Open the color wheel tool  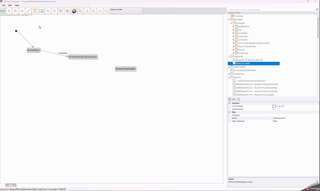[74, 11]
